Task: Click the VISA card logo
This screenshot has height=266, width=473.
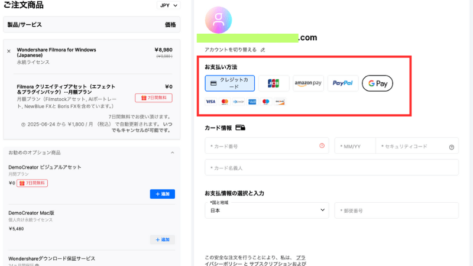Action: coord(210,102)
